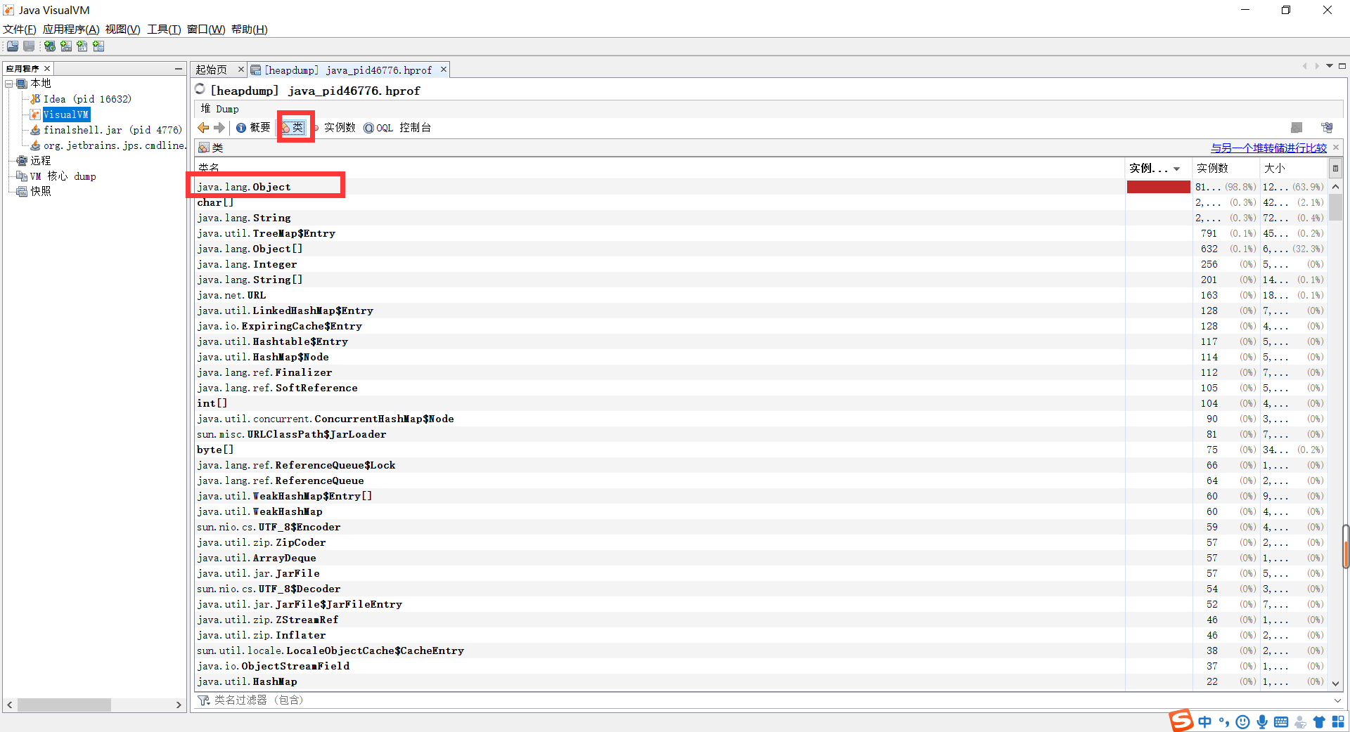The width and height of the screenshot is (1350, 732).
Task: Expand the class name filter dropdown
Action: tap(1337, 700)
